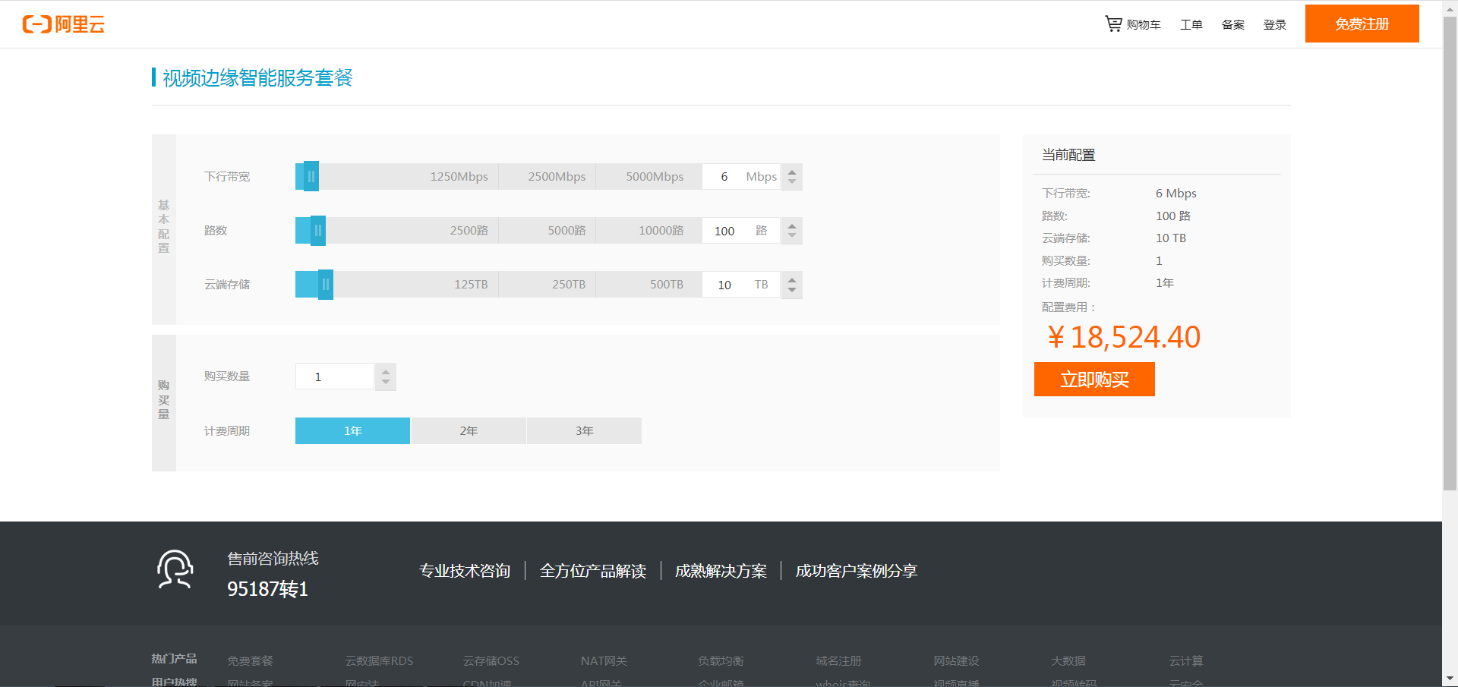Click the 视频边缘智能服务套餐 heading

coord(257,77)
